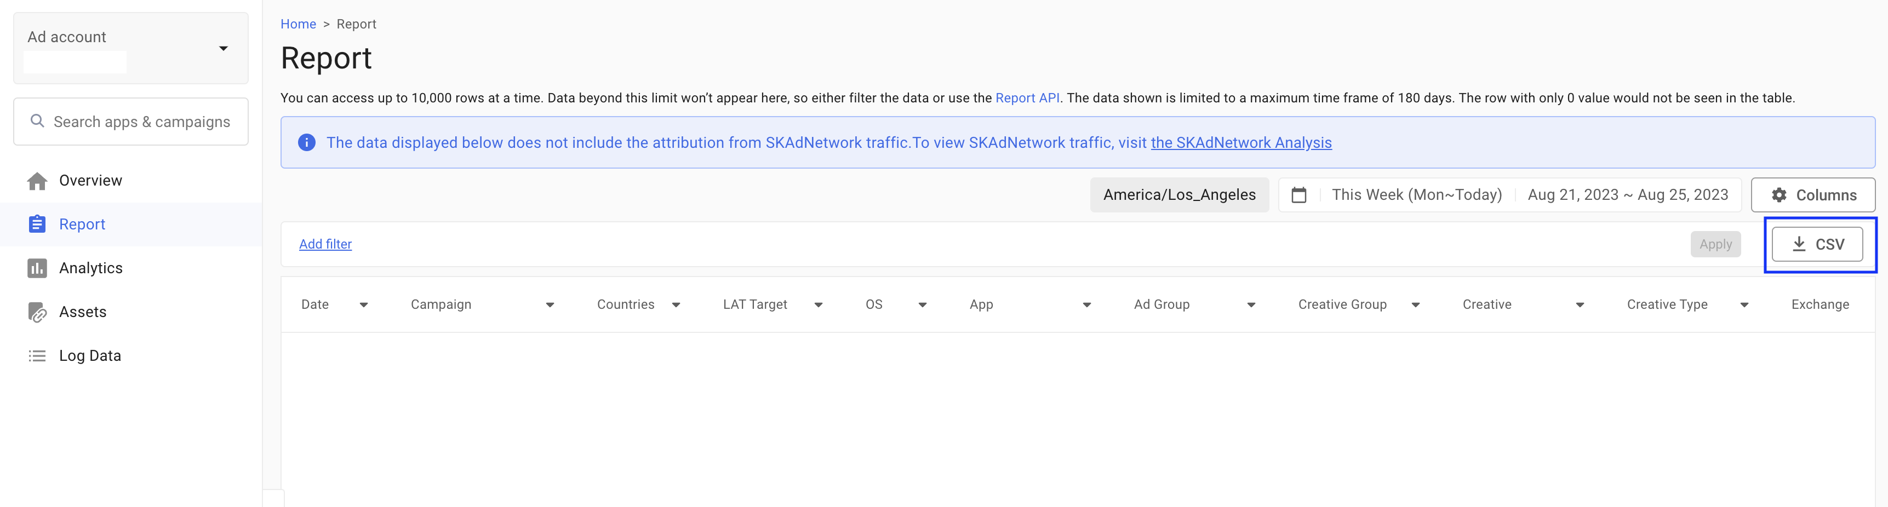Click the Log Data list icon
1888x507 pixels.
pyautogui.click(x=37, y=355)
